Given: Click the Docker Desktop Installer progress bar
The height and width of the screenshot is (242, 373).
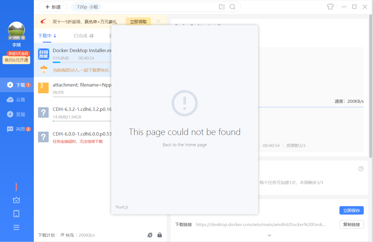Looking at the screenshot, I should [82, 62].
